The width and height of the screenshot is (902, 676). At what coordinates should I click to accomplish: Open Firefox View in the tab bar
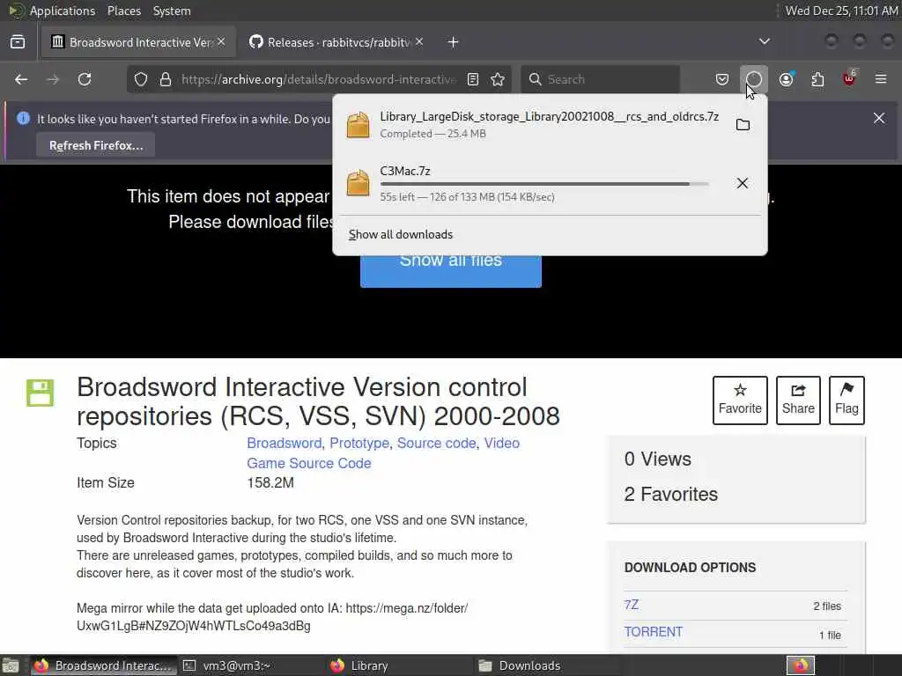pyautogui.click(x=18, y=42)
